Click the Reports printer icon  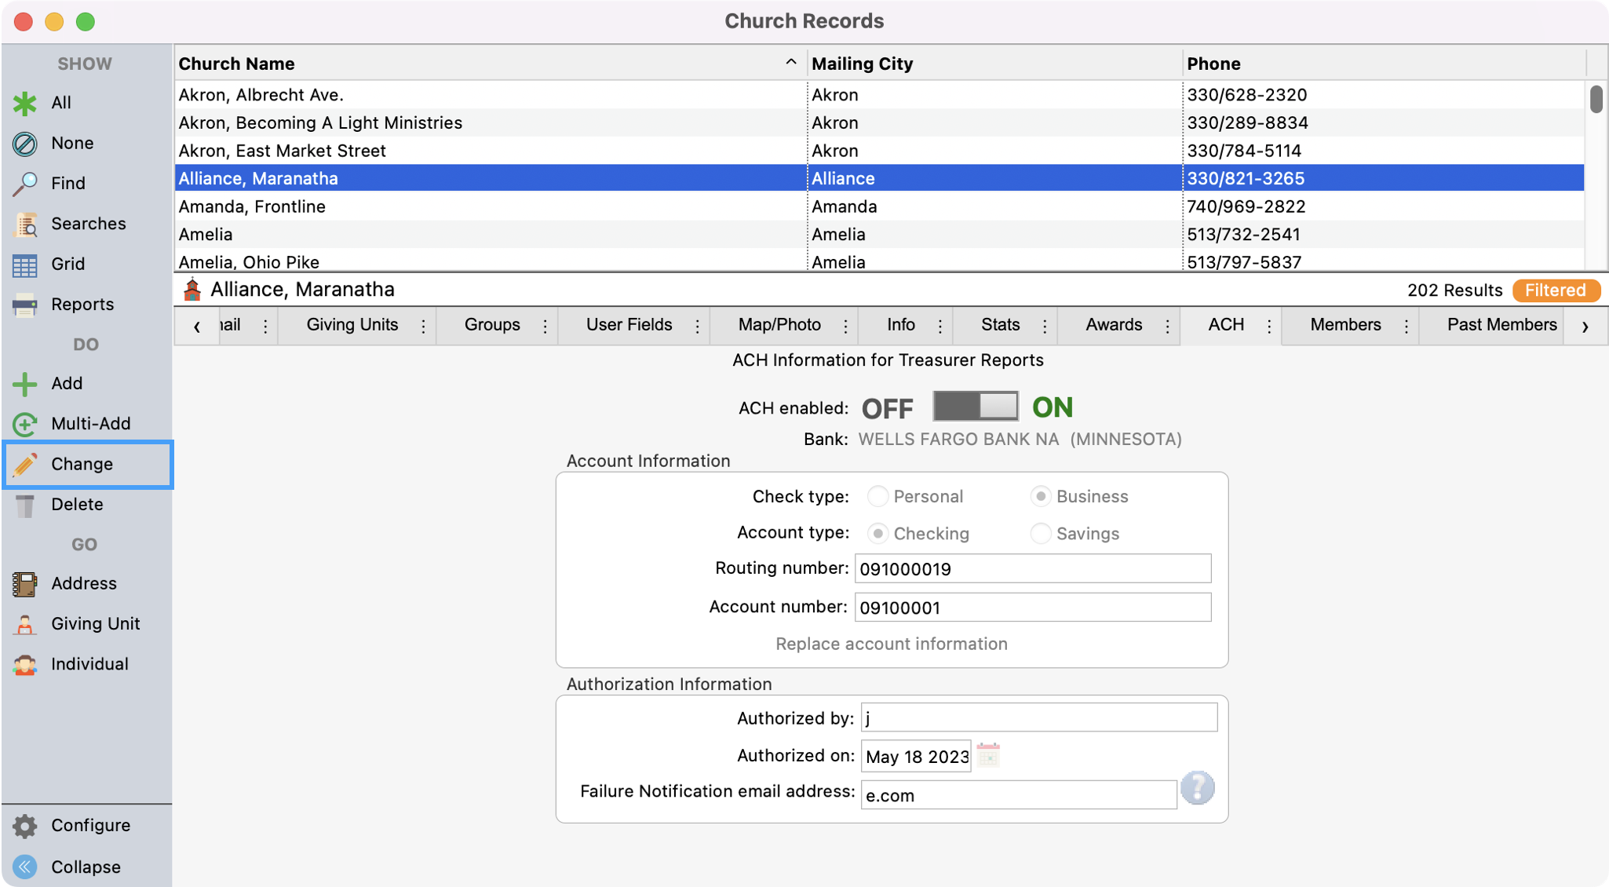(25, 305)
